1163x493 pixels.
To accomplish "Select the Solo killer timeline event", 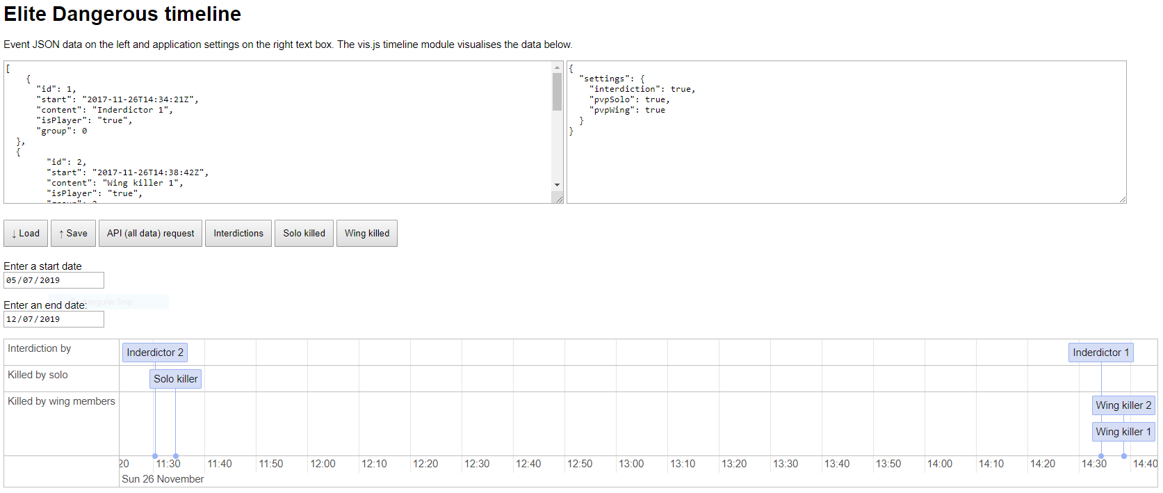I will (175, 379).
